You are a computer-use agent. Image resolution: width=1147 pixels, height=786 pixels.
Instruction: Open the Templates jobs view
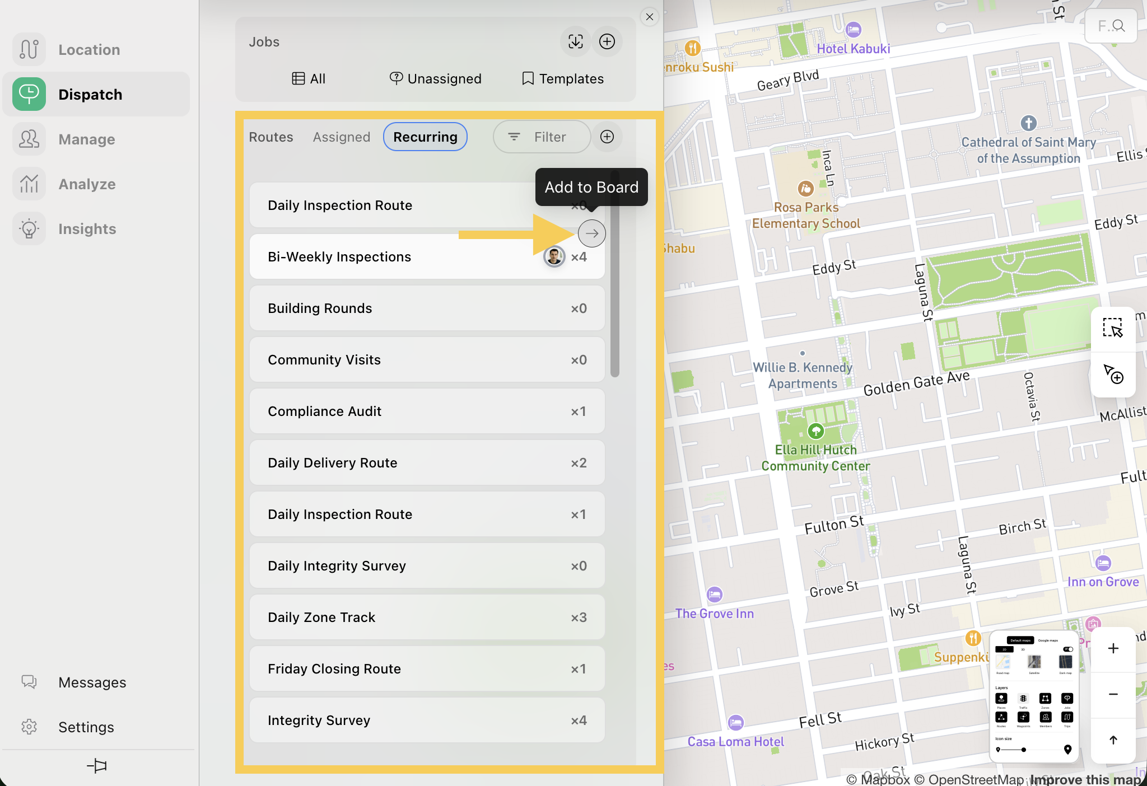point(563,79)
